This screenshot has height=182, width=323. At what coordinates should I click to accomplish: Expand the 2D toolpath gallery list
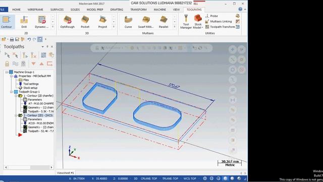52,27
